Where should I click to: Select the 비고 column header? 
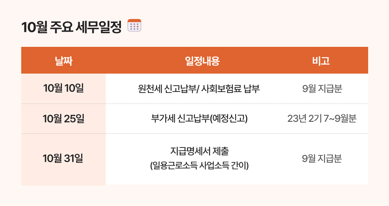(321, 61)
